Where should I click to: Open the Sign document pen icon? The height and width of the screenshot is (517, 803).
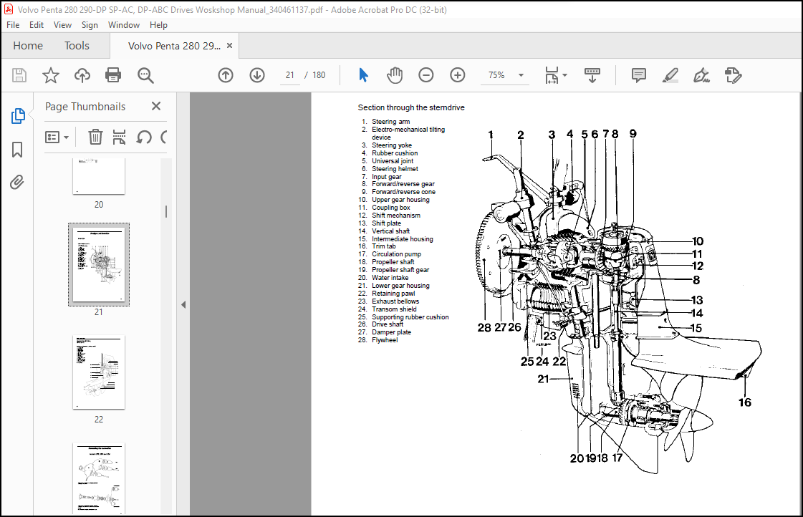[701, 75]
